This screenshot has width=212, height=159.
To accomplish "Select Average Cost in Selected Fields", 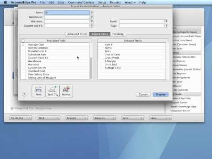I will (112, 68).
